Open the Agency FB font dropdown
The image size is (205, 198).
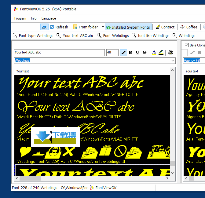tap(194, 61)
